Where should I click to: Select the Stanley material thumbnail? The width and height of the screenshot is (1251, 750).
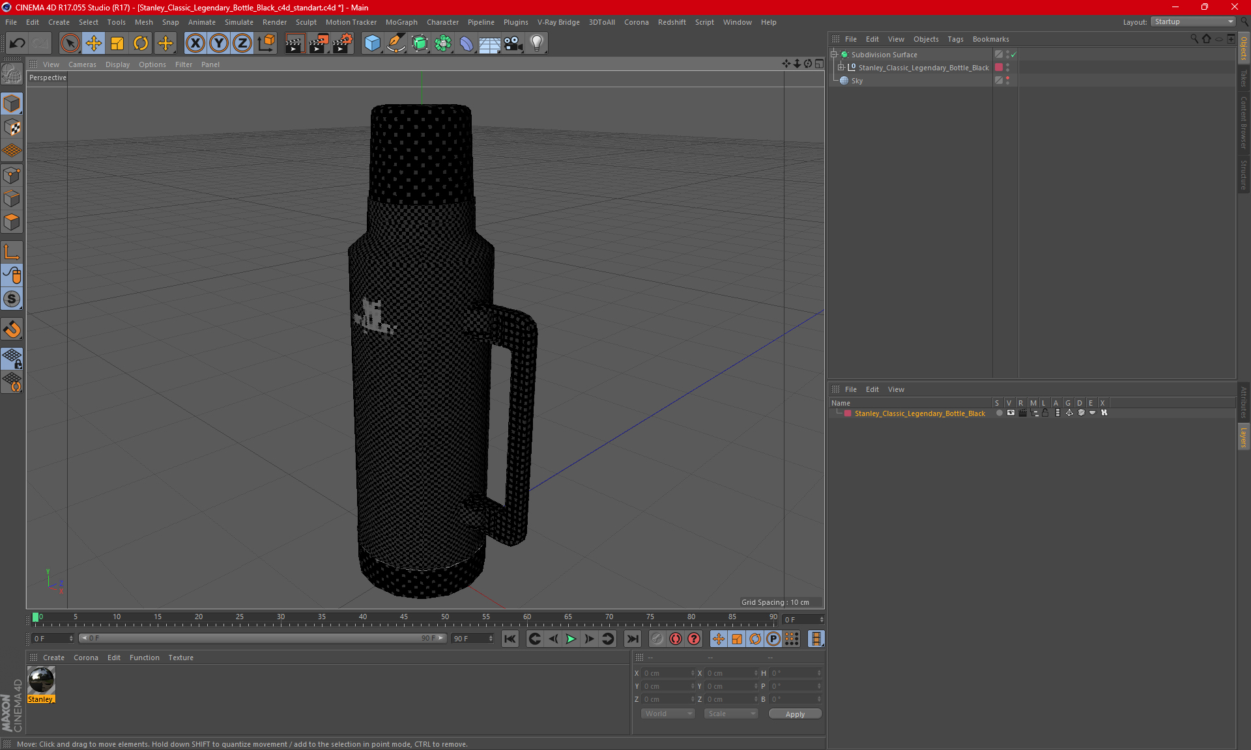tap(41, 680)
